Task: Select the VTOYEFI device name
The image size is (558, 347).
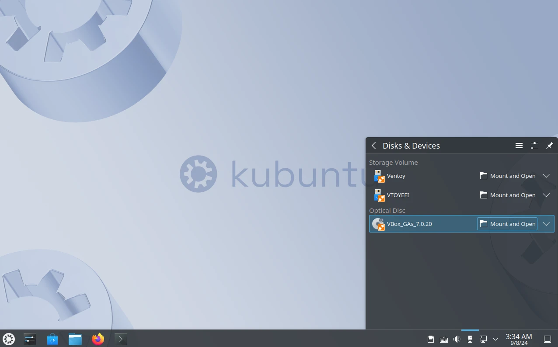Action: (398, 195)
